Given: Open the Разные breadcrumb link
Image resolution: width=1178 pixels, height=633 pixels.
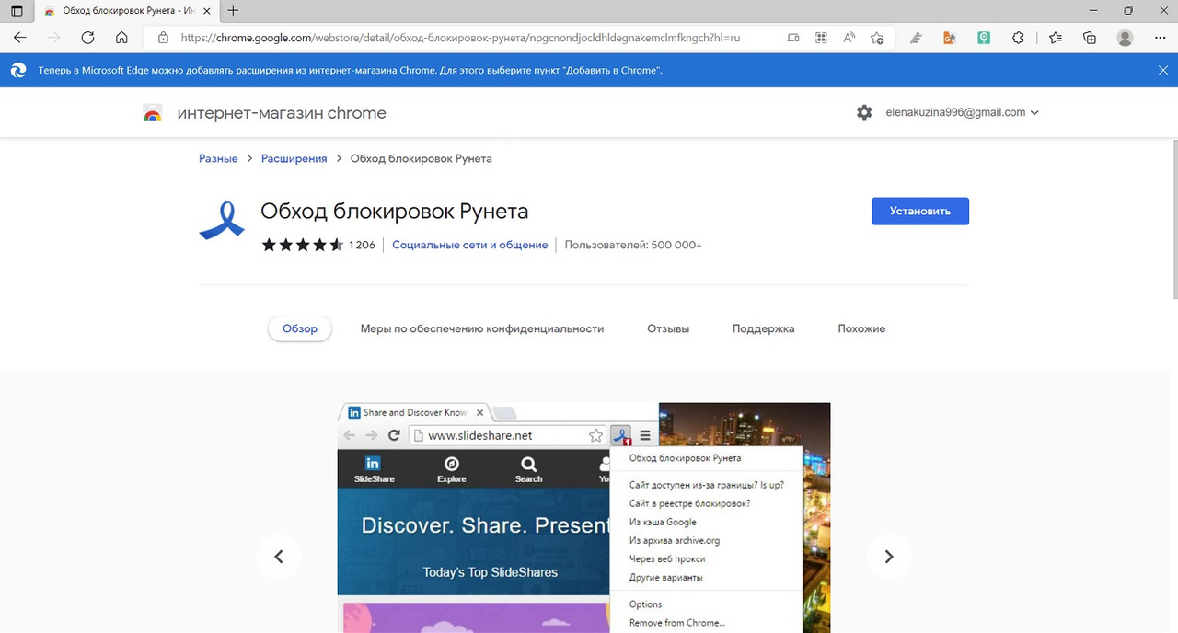Looking at the screenshot, I should [x=218, y=158].
